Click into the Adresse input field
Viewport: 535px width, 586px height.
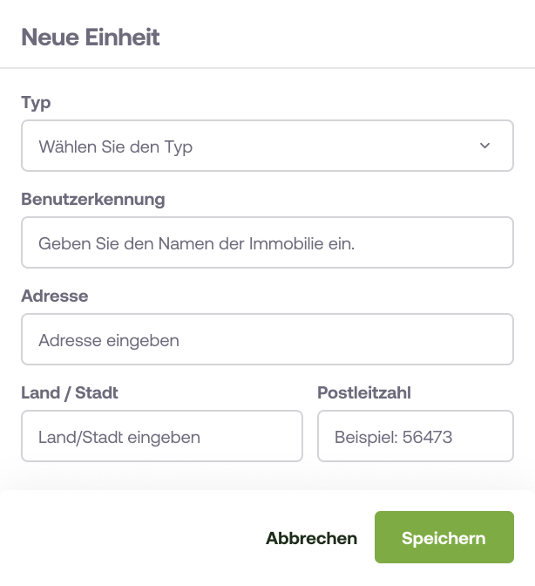point(267,339)
